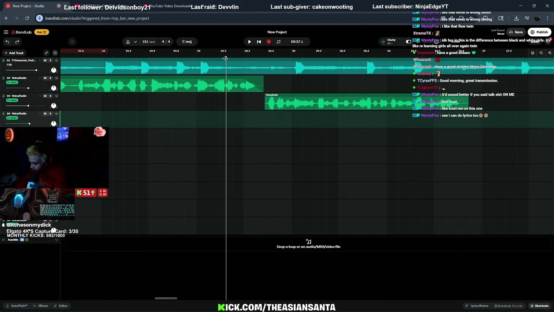This screenshot has height=312, width=554.
Task: Add Fx to track 01
Action: pyautogui.click(x=10, y=65)
